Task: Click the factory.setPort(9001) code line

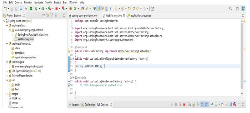Action: 88,66
